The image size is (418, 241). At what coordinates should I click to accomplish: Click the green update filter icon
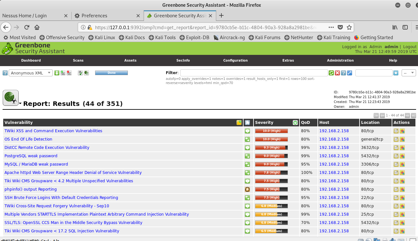tap(331, 73)
